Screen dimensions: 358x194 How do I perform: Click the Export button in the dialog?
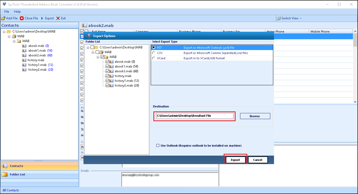click(x=235, y=160)
